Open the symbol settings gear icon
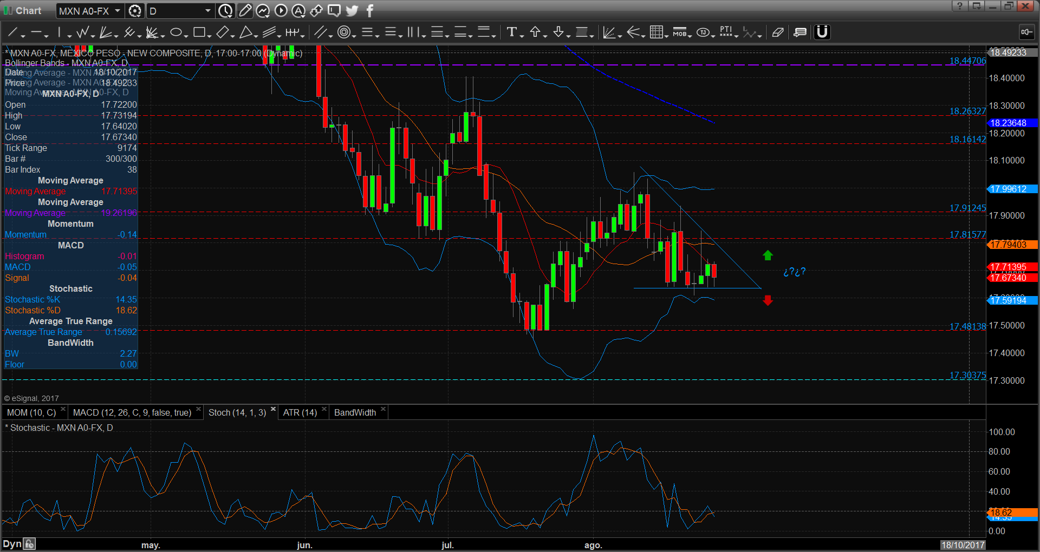1040x552 pixels. pyautogui.click(x=135, y=11)
